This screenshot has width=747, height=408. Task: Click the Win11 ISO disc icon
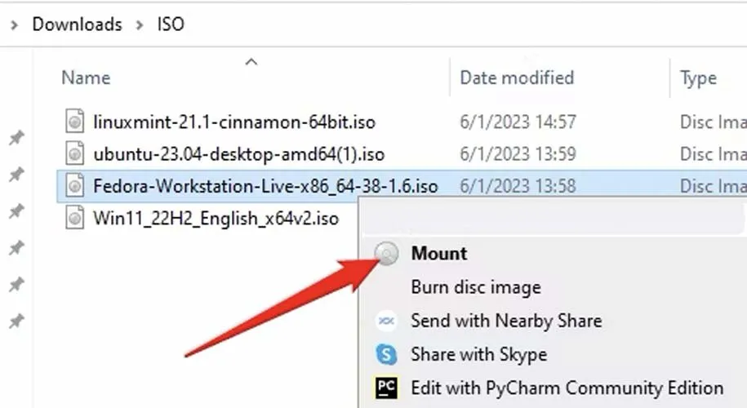75,219
